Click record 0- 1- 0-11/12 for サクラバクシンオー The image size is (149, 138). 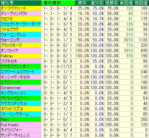pyautogui.click(x=58, y=66)
